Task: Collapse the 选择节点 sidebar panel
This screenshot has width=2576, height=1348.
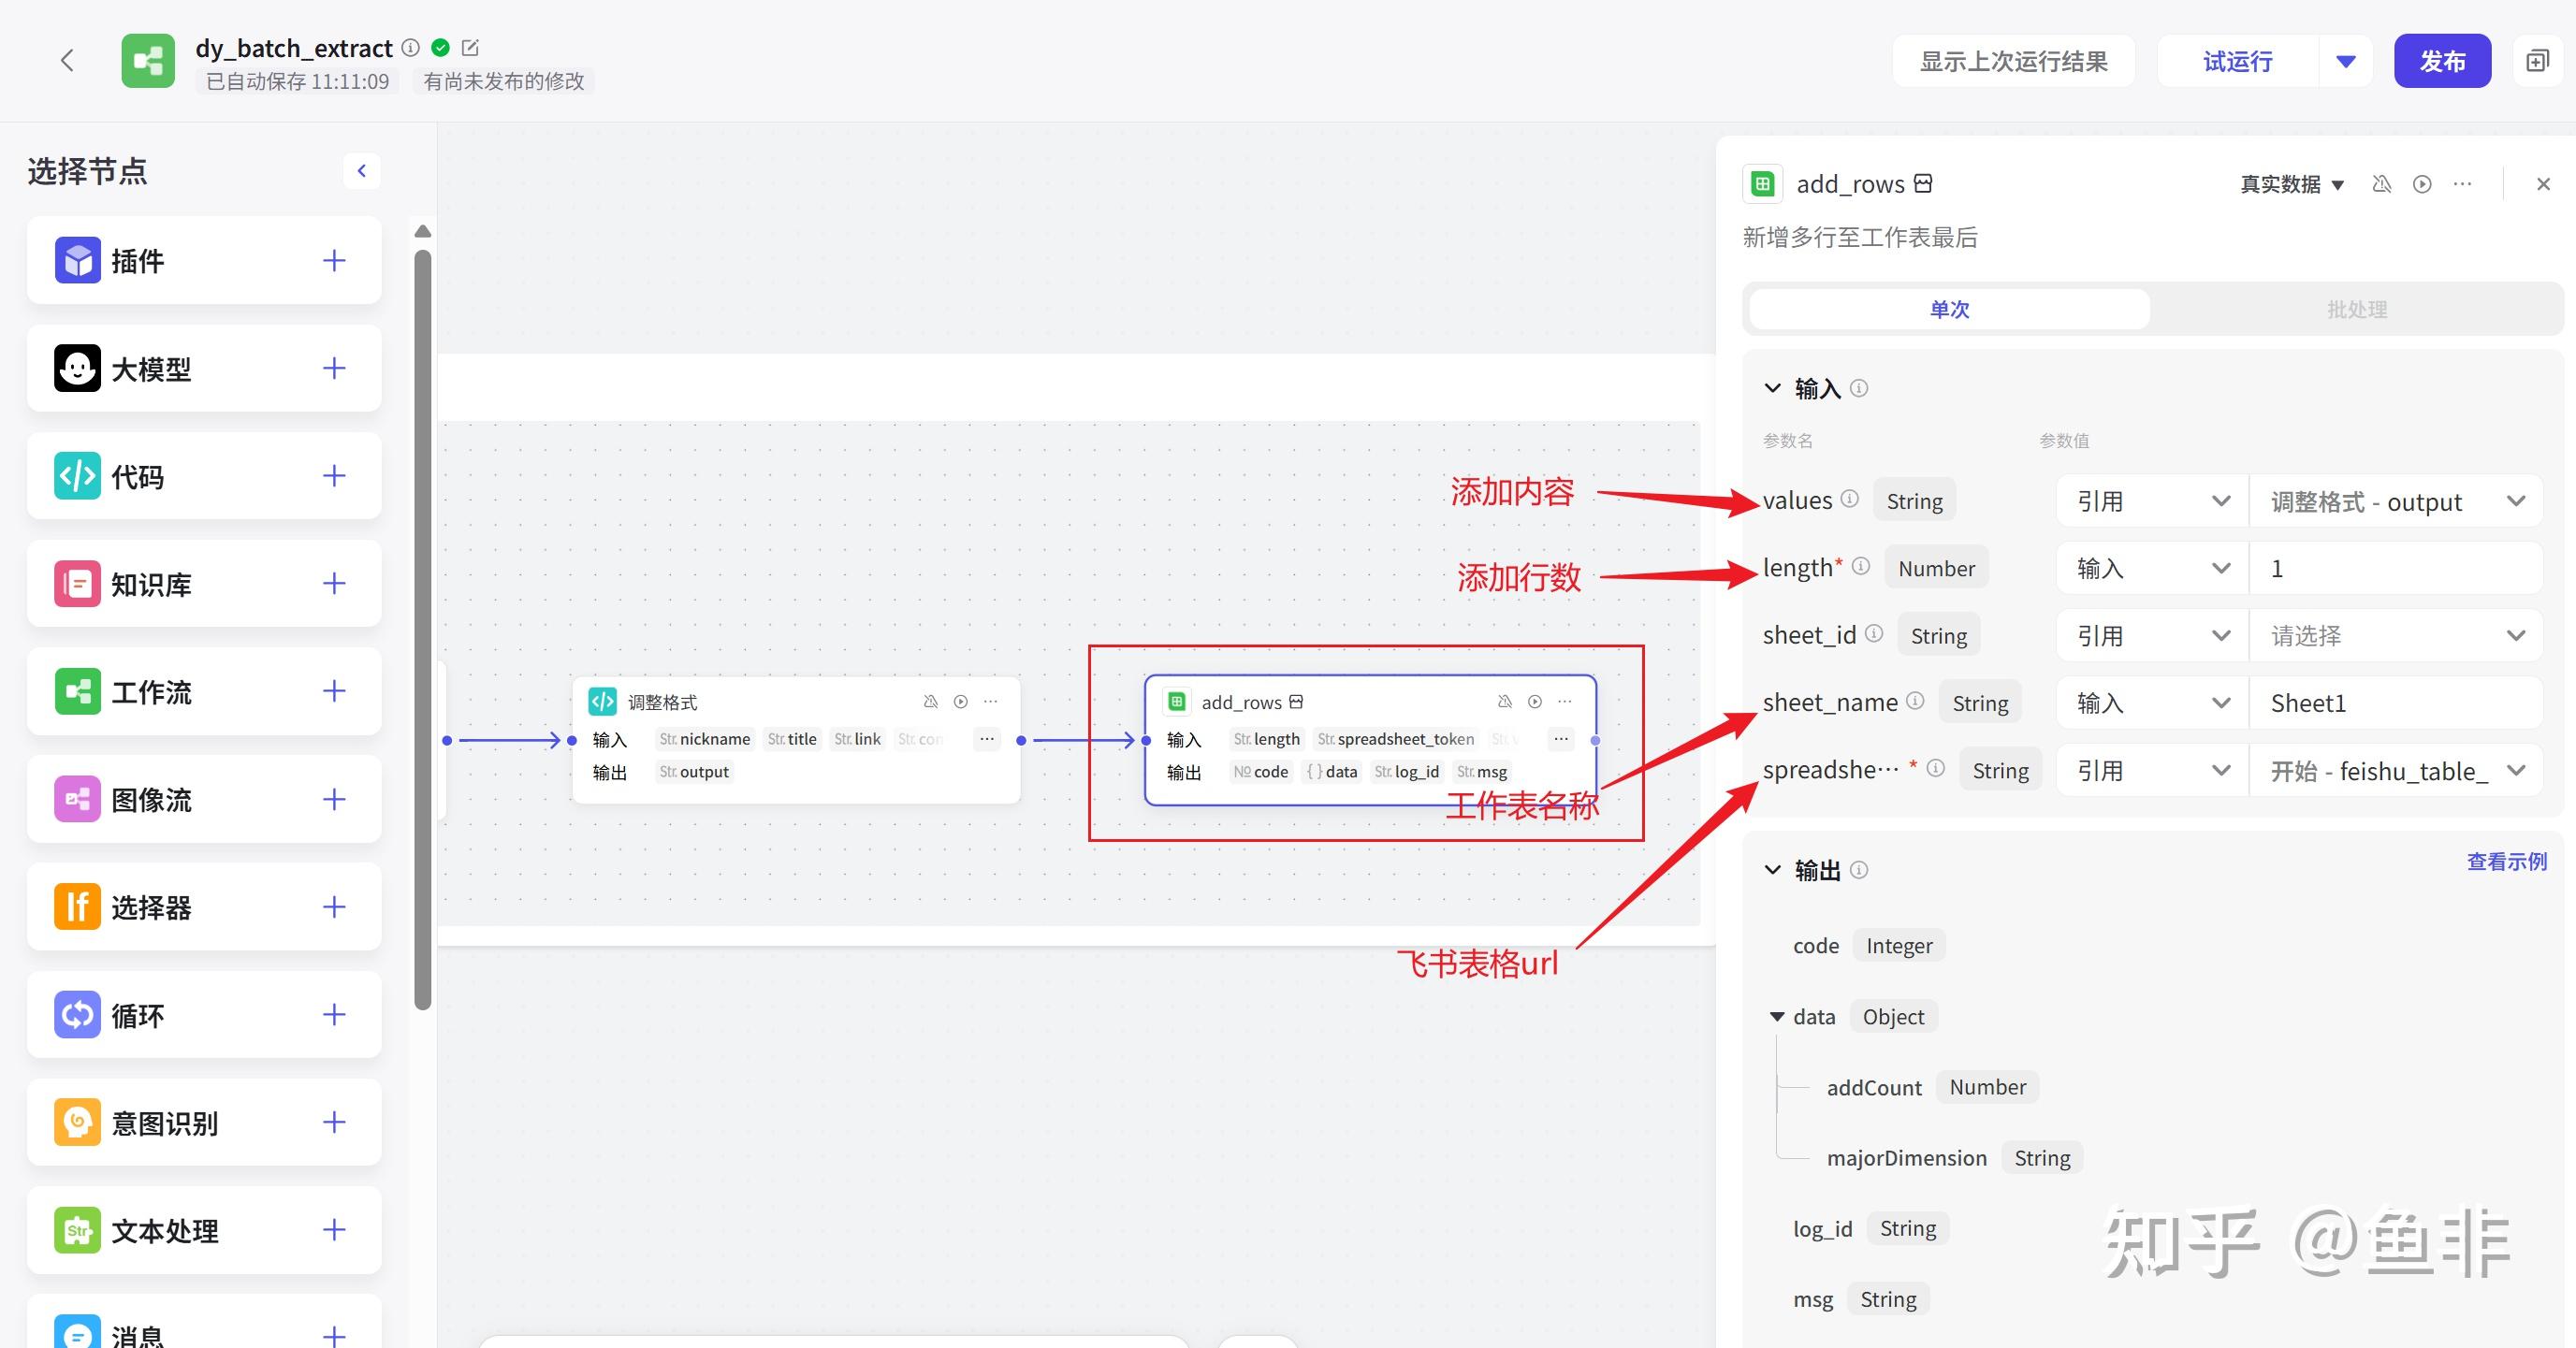Action: tap(362, 171)
